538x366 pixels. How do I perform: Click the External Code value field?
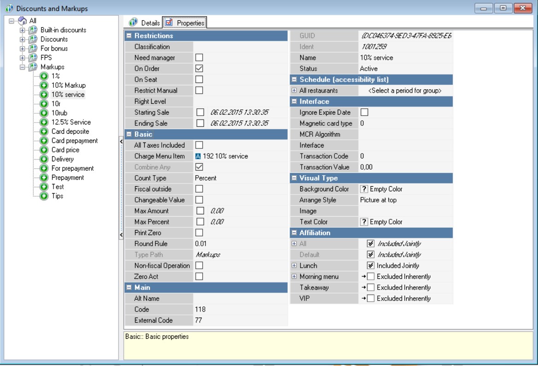pyautogui.click(x=240, y=320)
